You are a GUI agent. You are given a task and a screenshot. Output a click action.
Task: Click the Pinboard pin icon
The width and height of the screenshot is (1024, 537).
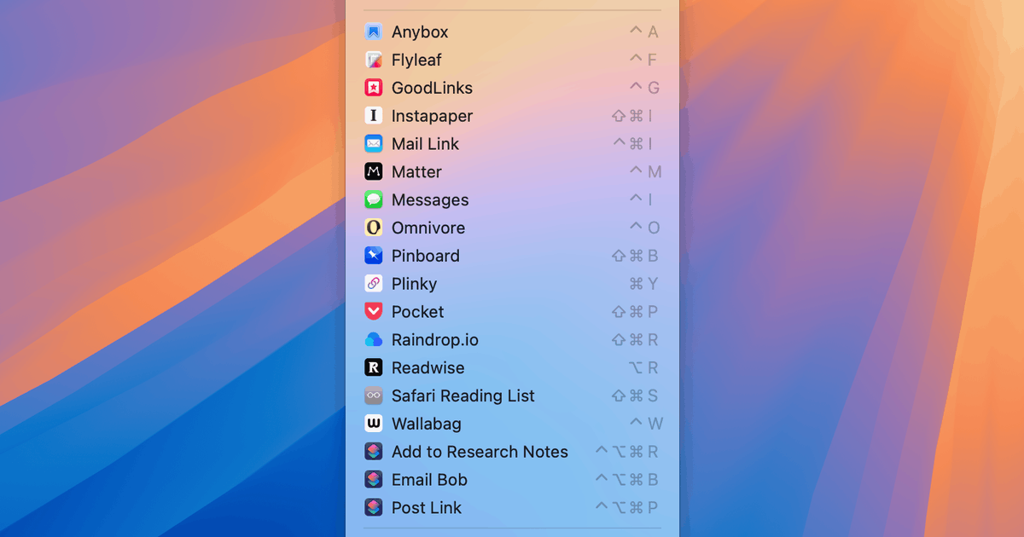(374, 256)
